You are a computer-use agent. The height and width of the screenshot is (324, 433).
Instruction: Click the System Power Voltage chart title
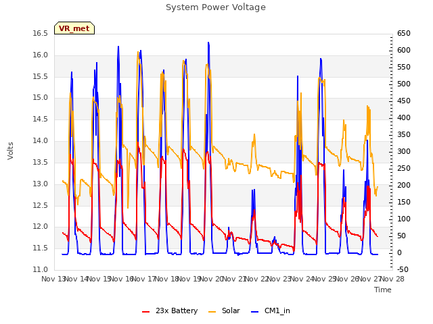tap(216, 7)
